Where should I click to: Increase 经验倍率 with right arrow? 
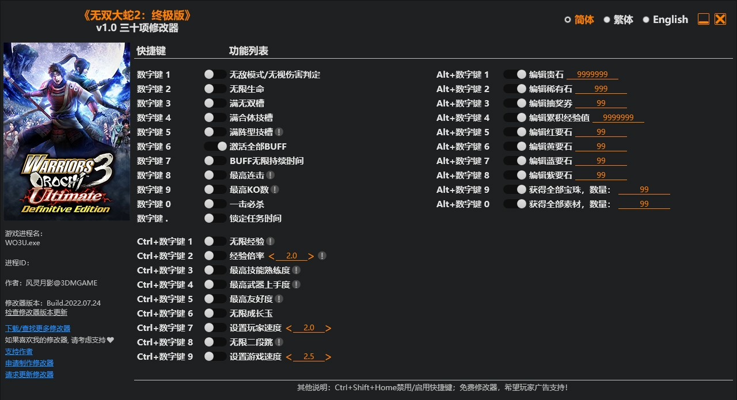point(311,256)
